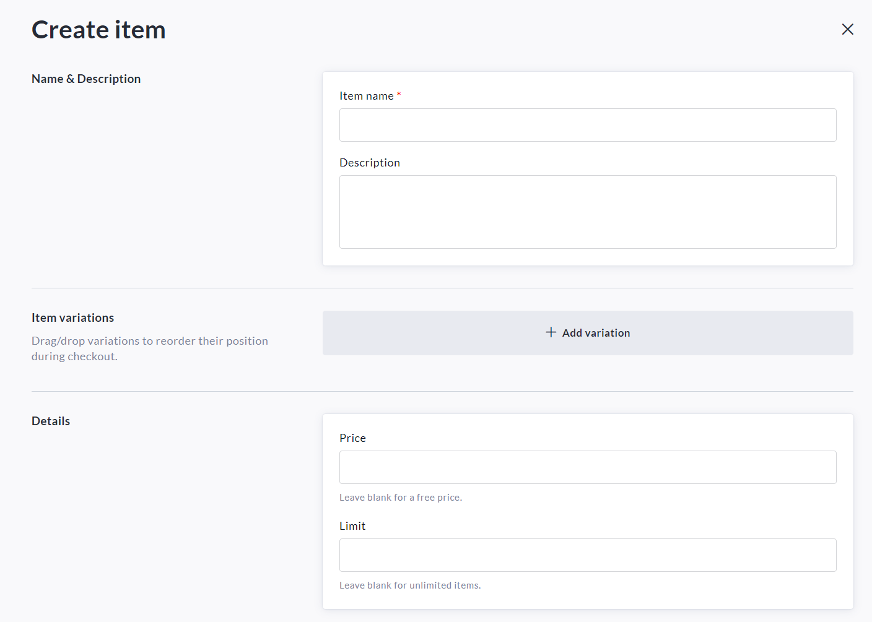Screen dimensions: 872x622
Task: Click the drag/drop variations hint text
Action: (x=149, y=348)
